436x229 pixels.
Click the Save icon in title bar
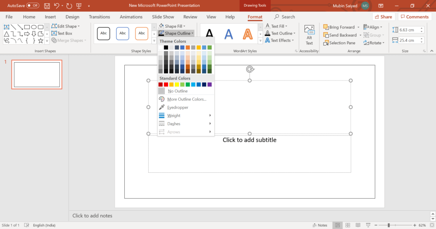point(46,6)
